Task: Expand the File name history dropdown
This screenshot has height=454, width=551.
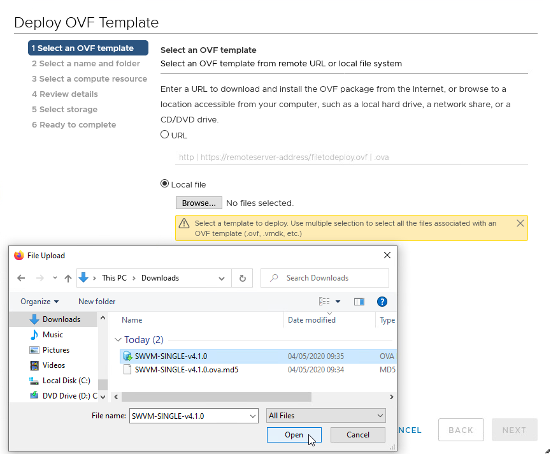Action: click(252, 416)
